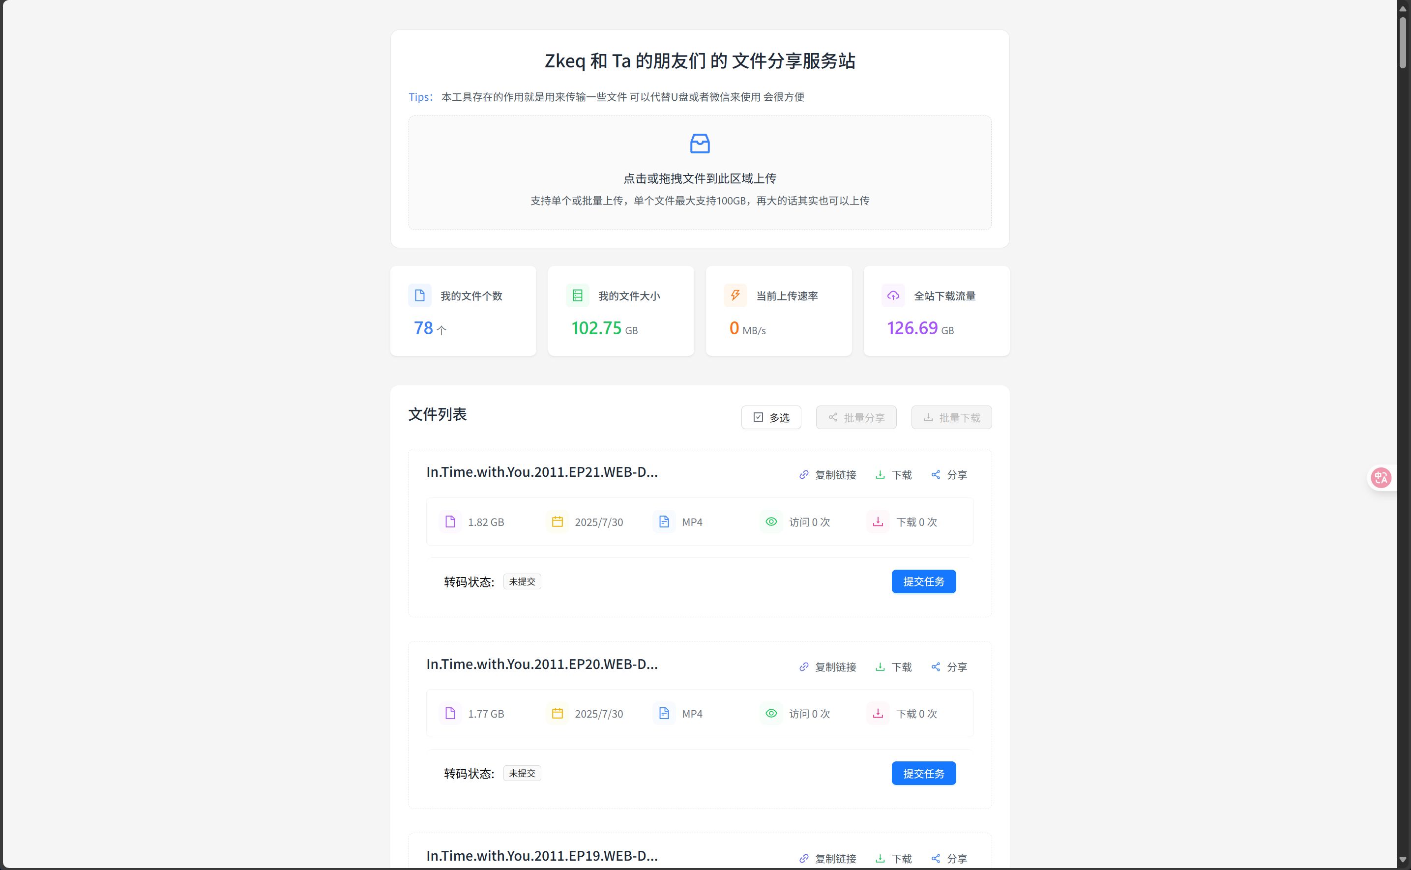Share the EP20 file via 分享
This screenshot has height=870, width=1411.
[949, 667]
